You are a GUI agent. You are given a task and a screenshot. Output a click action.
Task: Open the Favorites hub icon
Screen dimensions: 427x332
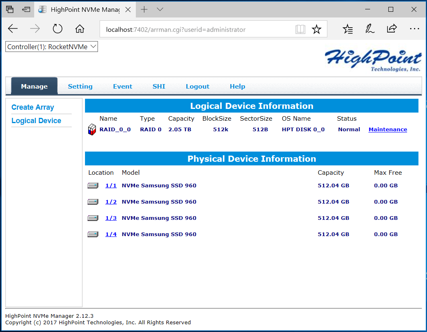[348, 29]
